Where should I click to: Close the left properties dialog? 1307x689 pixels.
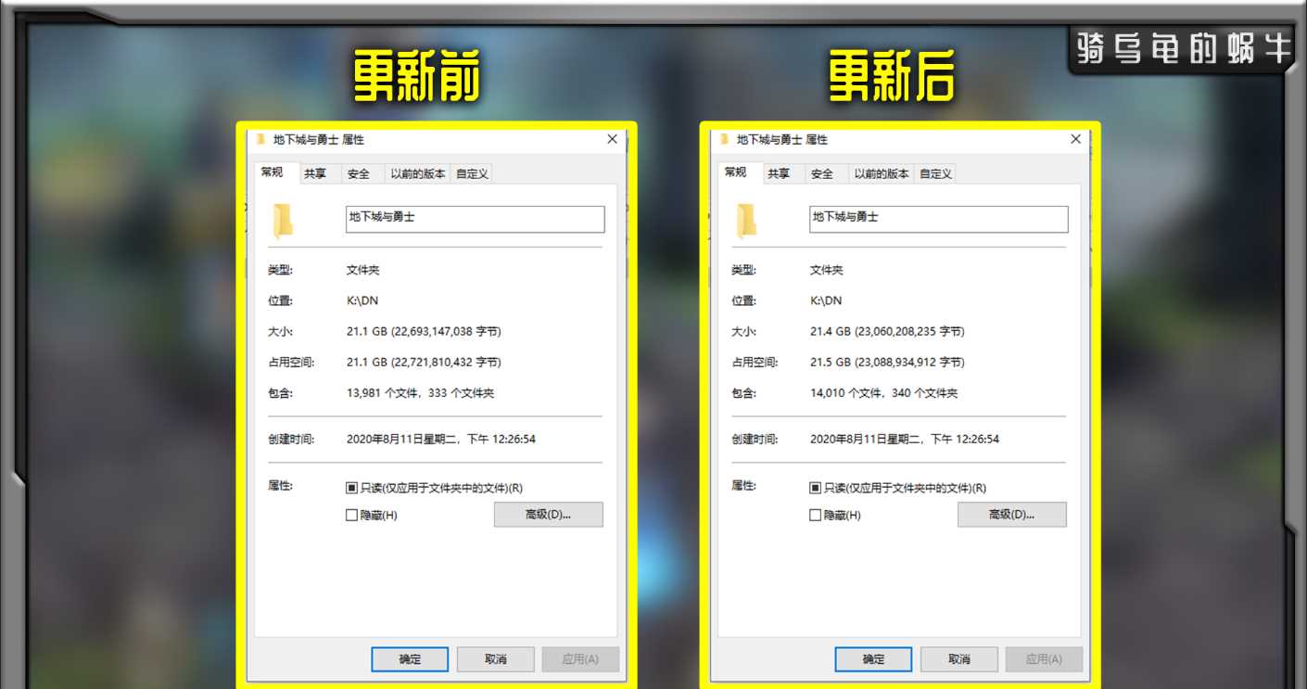(612, 139)
